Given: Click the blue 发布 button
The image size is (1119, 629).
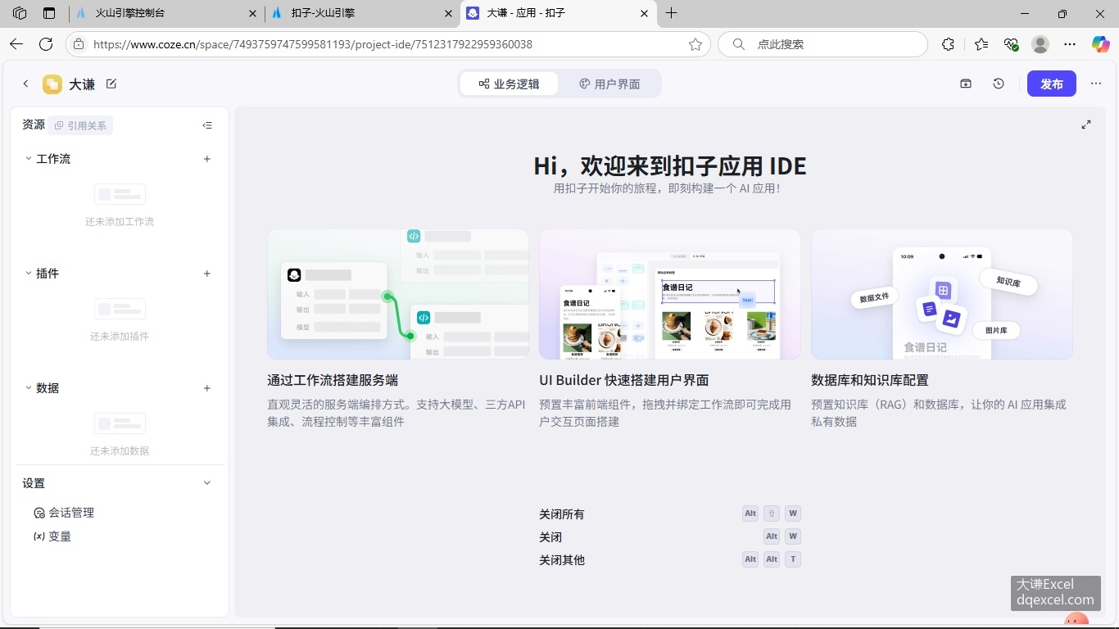Looking at the screenshot, I should (1052, 84).
